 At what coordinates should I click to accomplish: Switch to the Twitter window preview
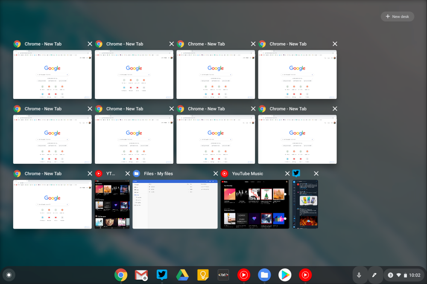(305, 204)
